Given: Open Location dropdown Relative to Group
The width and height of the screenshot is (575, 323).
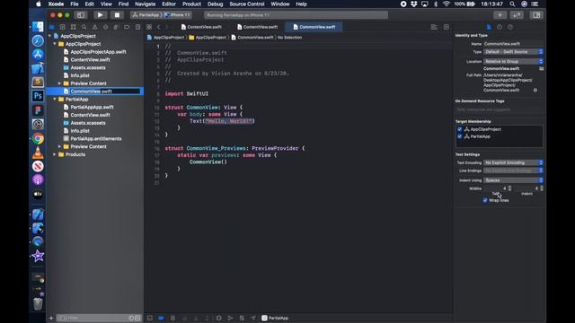Looking at the screenshot, I should 513,62.
